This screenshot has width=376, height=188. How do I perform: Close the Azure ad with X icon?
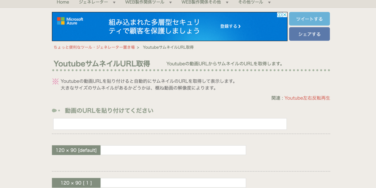[x=285, y=15]
